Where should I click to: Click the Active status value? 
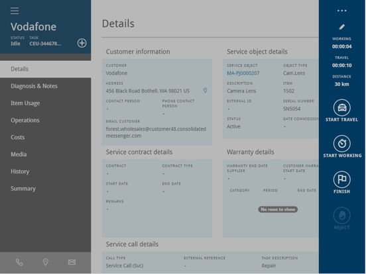pyautogui.click(x=233, y=126)
